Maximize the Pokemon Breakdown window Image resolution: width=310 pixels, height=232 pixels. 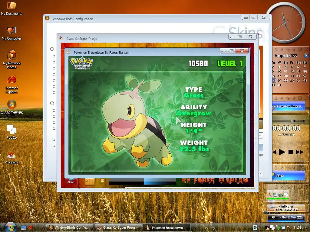(232, 51)
